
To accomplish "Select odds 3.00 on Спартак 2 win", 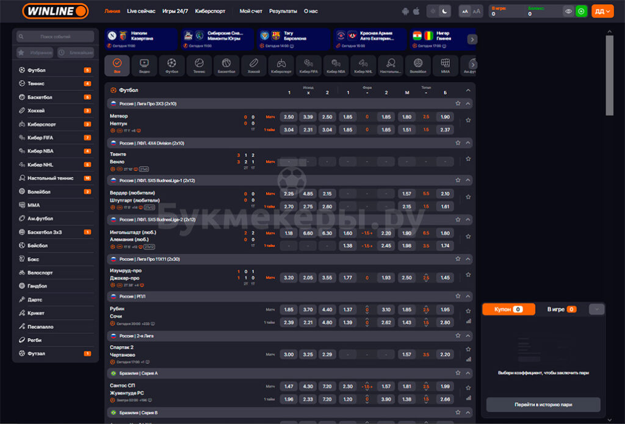I will point(289,354).
